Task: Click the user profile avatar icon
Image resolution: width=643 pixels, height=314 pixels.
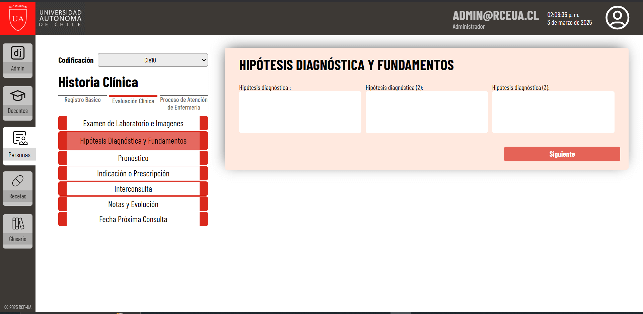Action: click(617, 18)
